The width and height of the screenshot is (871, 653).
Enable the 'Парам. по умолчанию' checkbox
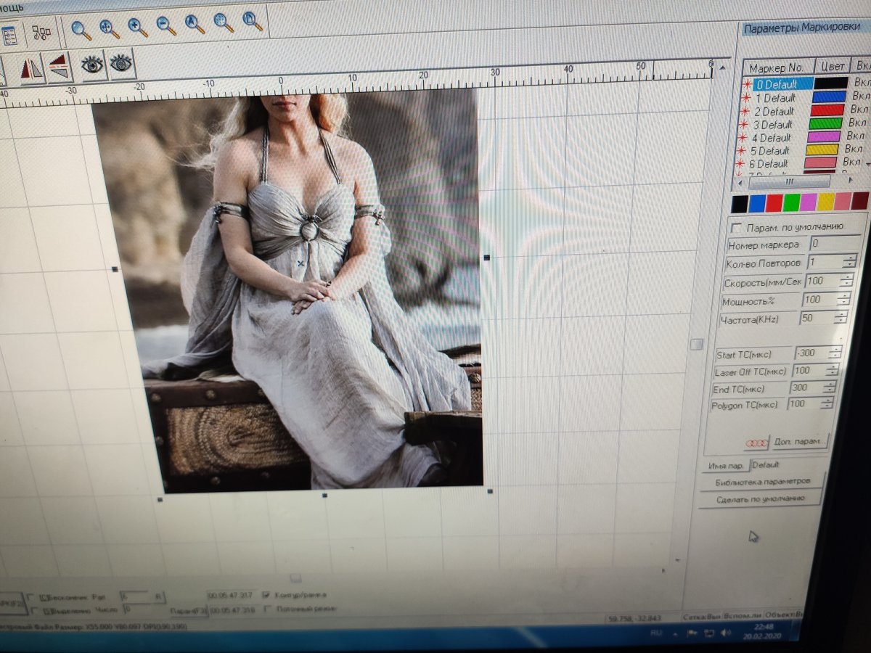point(737,227)
